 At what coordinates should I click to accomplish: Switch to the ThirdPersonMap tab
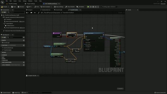click(x=12, y=4)
